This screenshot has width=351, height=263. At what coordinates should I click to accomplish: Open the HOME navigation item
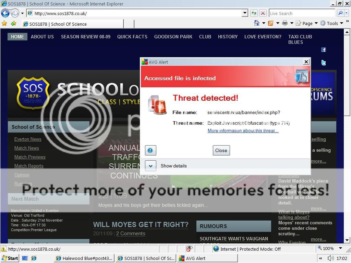click(17, 37)
